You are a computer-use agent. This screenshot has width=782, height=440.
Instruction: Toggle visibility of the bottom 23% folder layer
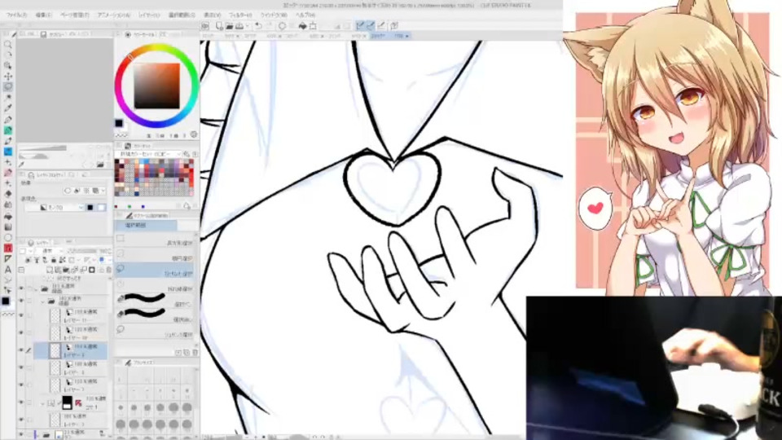21,434
